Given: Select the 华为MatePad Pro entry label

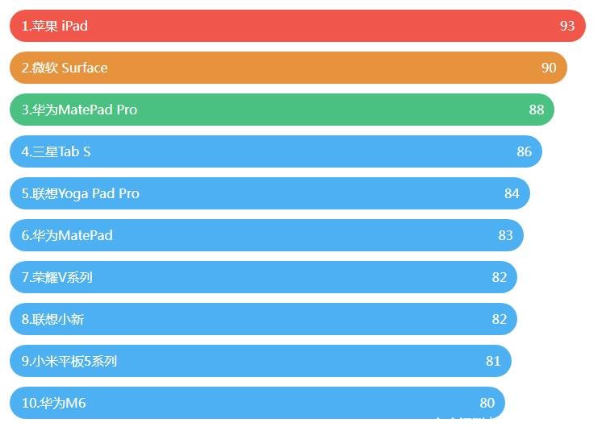Looking at the screenshot, I should pyautogui.click(x=79, y=110).
